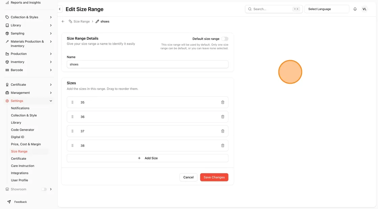
Task: Click Add Size button
Action: pyautogui.click(x=147, y=158)
